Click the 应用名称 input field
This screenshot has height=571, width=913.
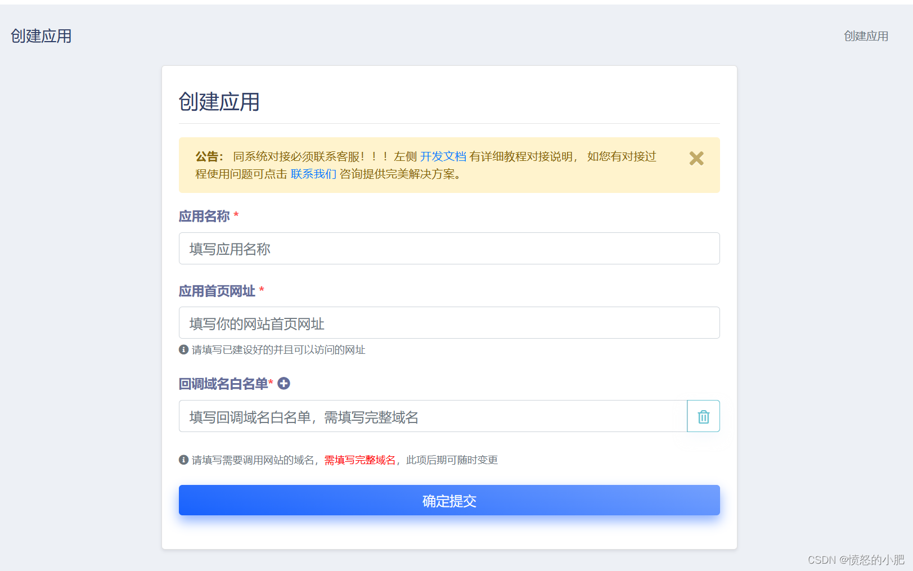pyautogui.click(x=449, y=248)
